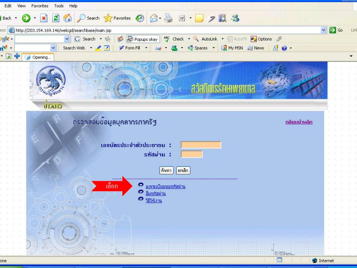Image resolution: width=357 pixels, height=268 pixels.
Task: Toggle the Popups okay button
Action: 143,39
